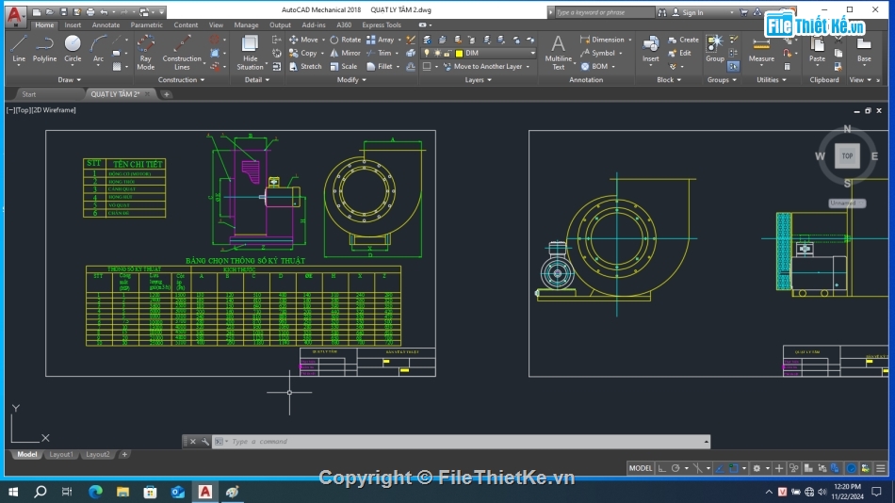Expand the Modify panel

click(x=351, y=80)
